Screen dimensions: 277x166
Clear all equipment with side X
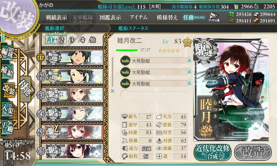(112, 91)
